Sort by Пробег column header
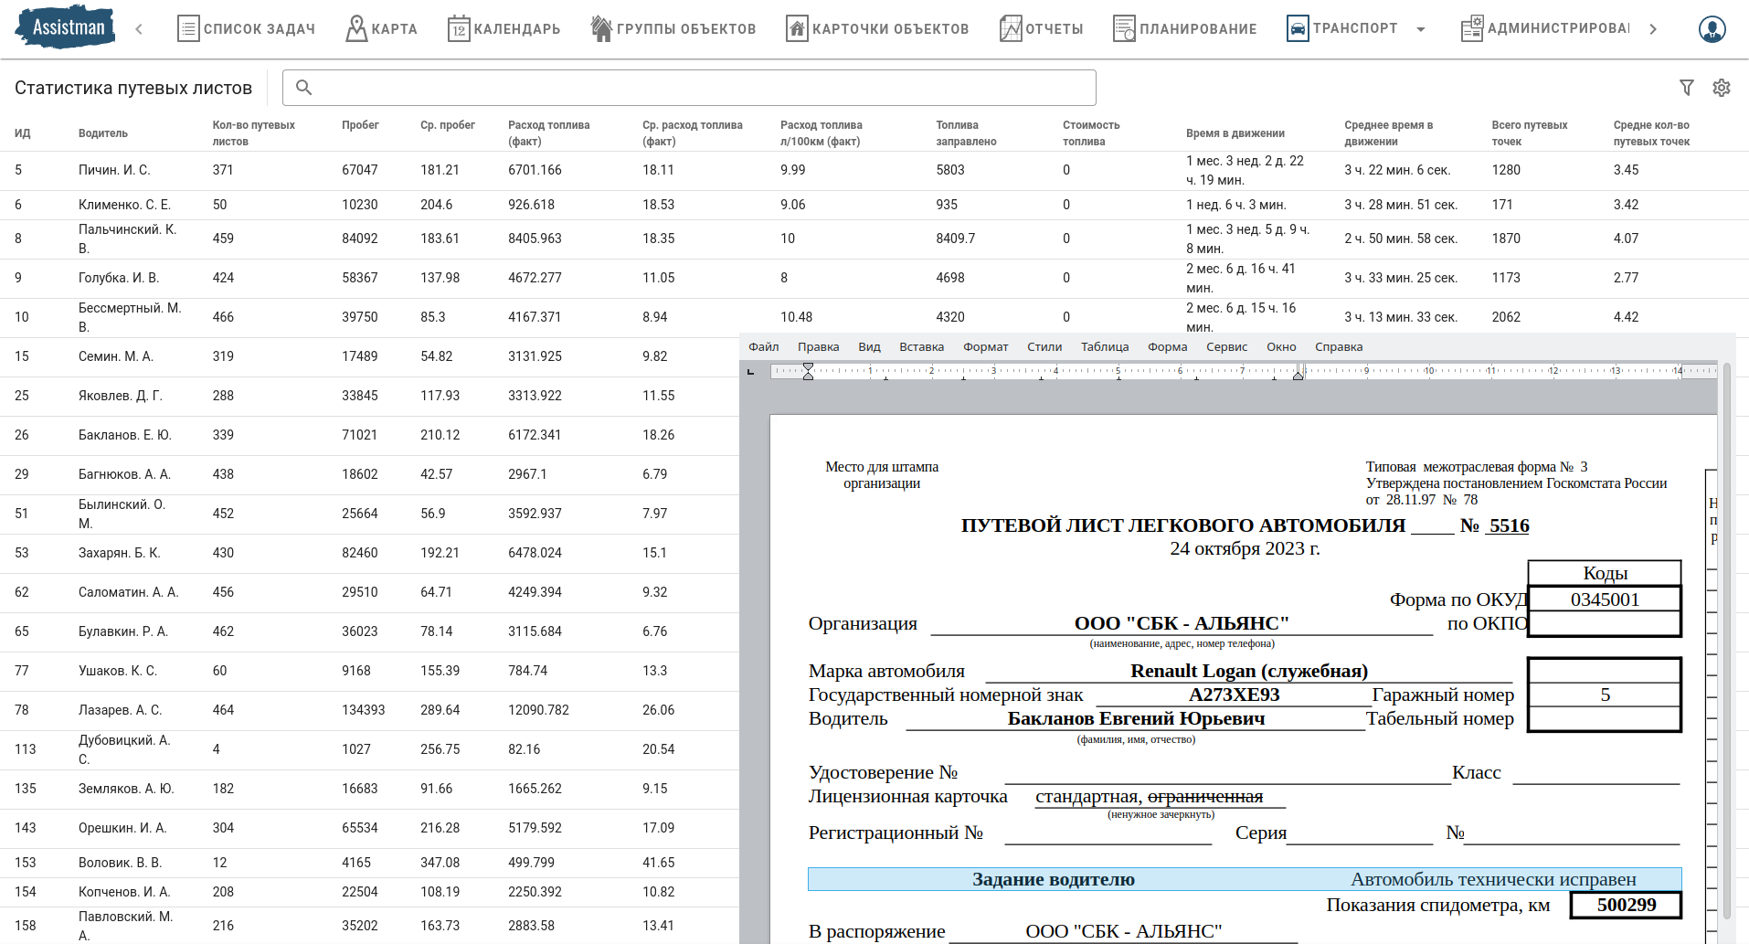Viewport: 1749px width, 944px height. point(360,125)
